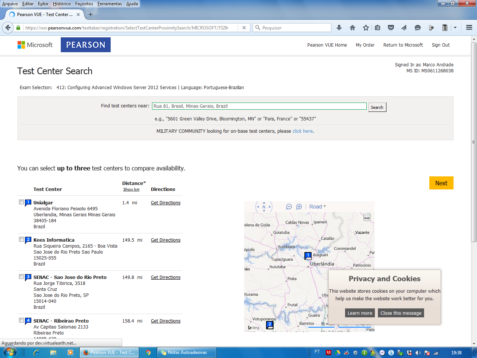The image size is (477, 358).
Task: Check SENAC - Sao Jose do Rio Preto
Action: 22,277
